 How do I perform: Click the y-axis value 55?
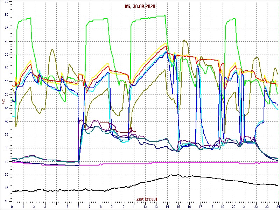[x=6, y=82]
